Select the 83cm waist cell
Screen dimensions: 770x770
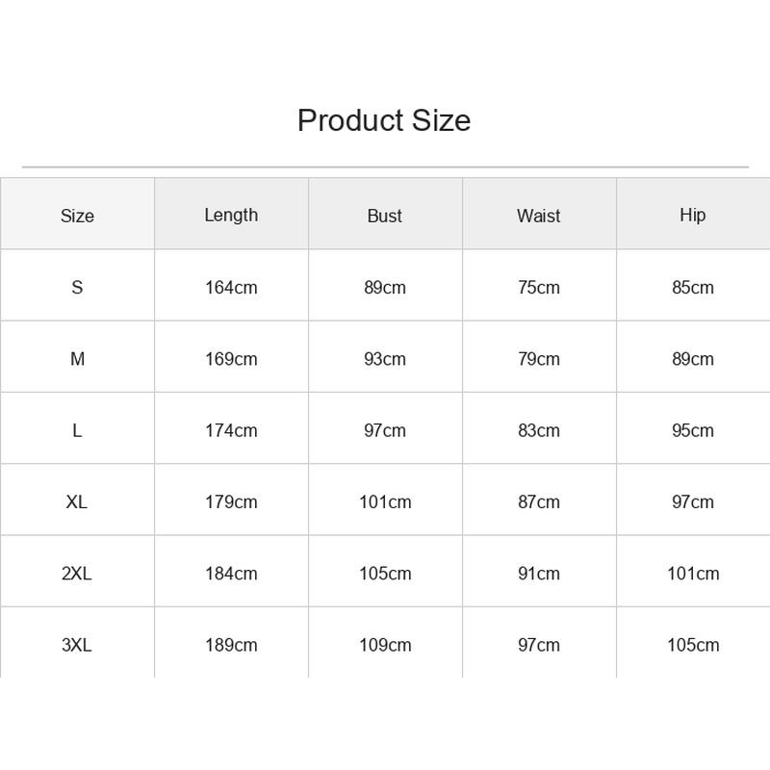tap(539, 430)
